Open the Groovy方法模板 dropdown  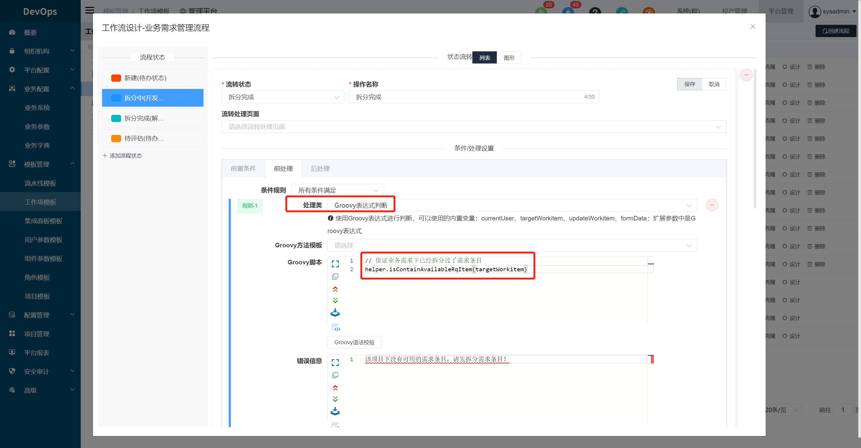pos(512,245)
